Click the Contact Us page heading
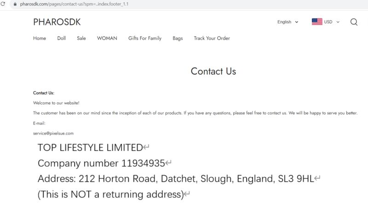The width and height of the screenshot is (368, 212). (213, 71)
